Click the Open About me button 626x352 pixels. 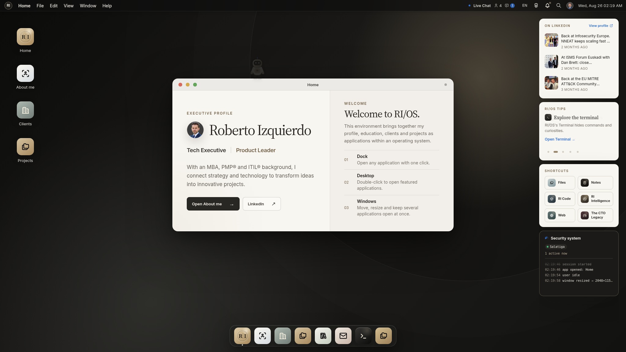(x=213, y=204)
